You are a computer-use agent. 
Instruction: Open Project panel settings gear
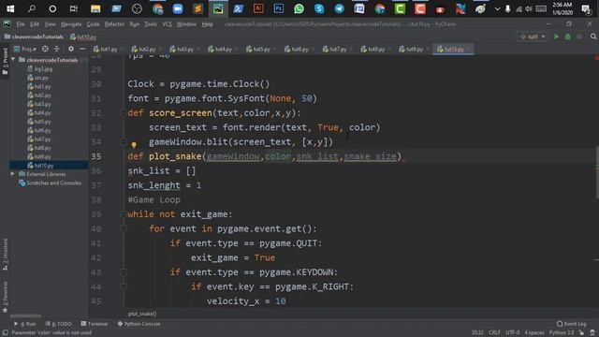coord(71,49)
